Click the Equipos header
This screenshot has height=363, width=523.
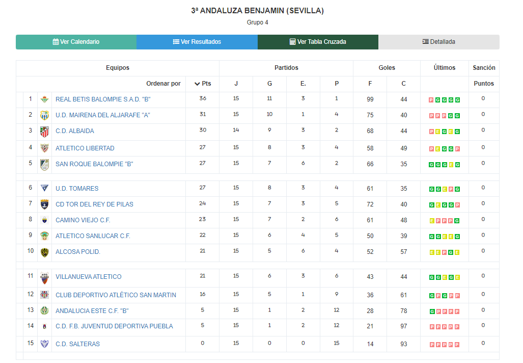pos(118,67)
